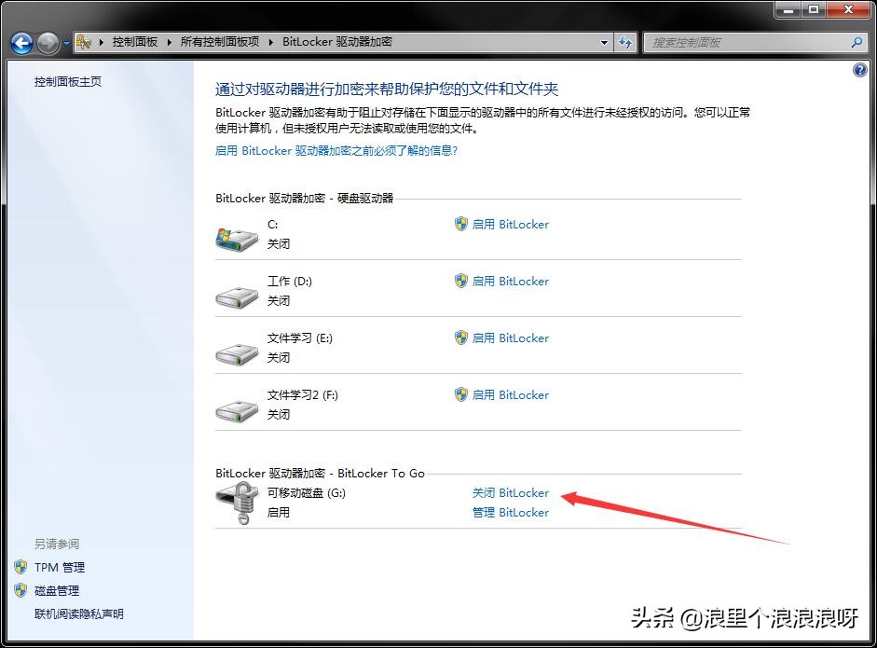Click the BitLocker shield icon beside C: drive
Viewport: 877px width, 648px height.
[460, 224]
